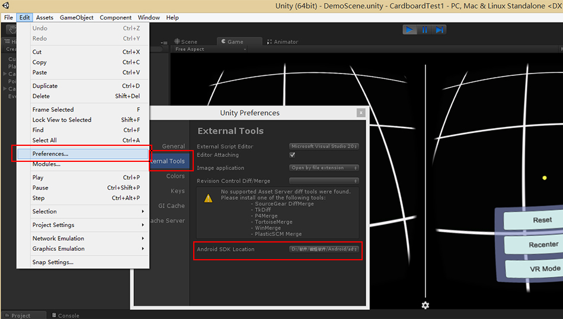563x319 pixels.
Task: Open the Component menu
Action: pos(116,17)
